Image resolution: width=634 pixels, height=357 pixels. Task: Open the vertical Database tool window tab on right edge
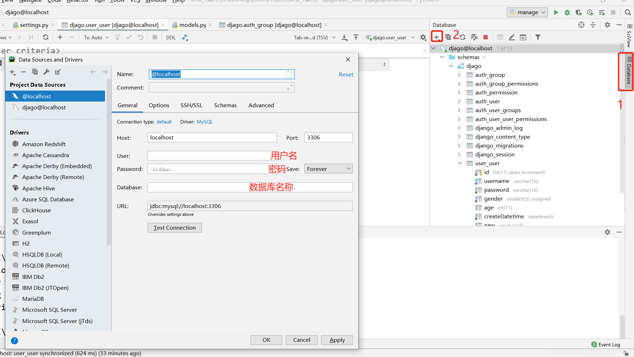(629, 71)
